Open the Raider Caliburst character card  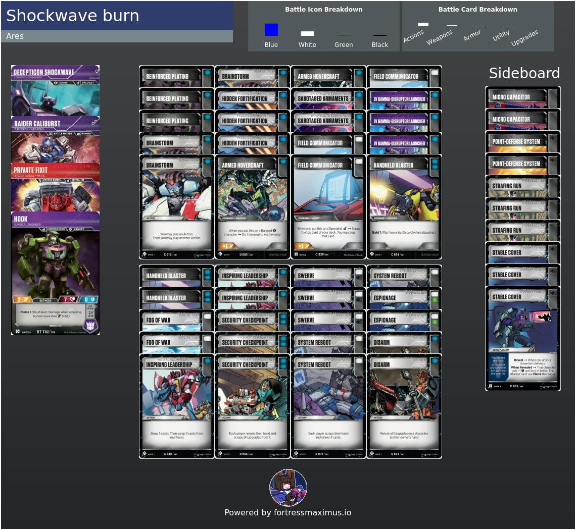tap(55, 140)
